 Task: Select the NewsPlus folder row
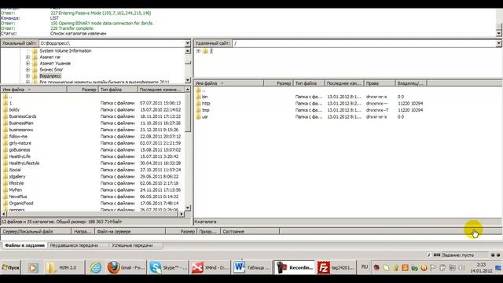tap(93, 197)
